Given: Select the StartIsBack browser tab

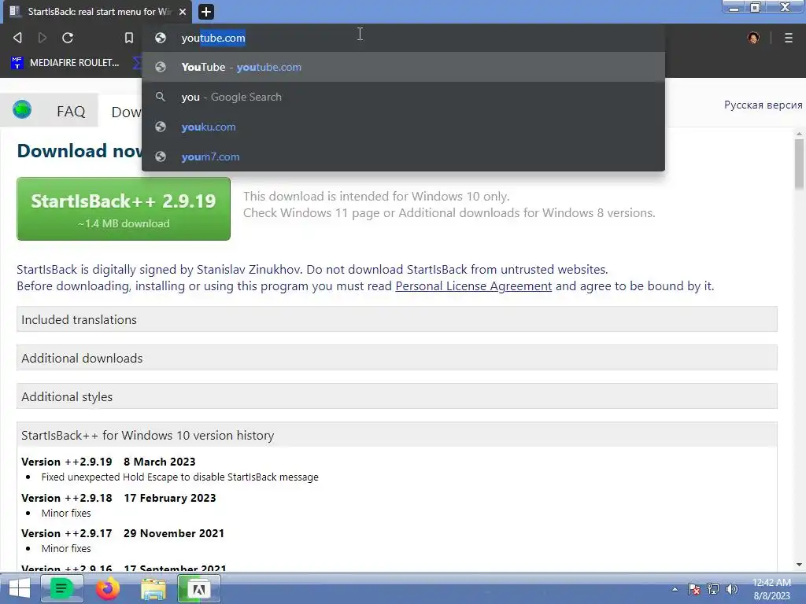Looking at the screenshot, I should pyautogui.click(x=98, y=11).
